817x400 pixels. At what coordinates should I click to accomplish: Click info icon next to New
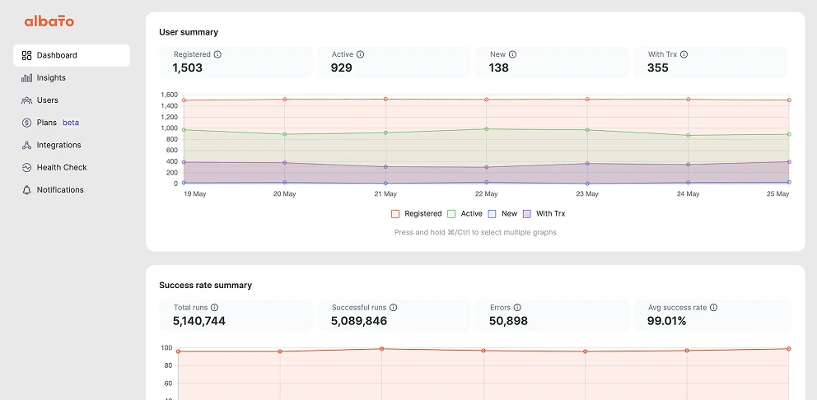pos(513,54)
